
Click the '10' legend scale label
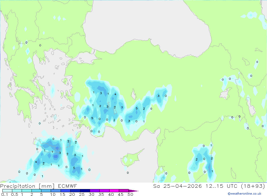[53, 194]
